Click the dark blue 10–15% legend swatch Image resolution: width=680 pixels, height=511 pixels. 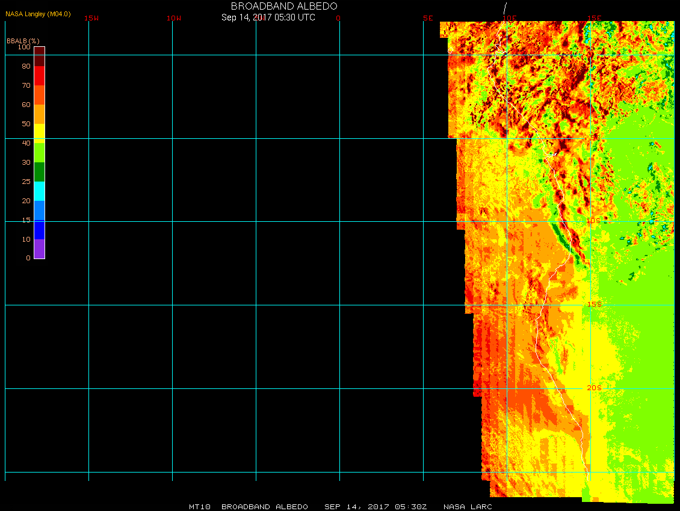click(39, 230)
